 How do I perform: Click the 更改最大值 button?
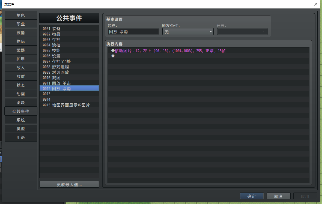click(69, 185)
